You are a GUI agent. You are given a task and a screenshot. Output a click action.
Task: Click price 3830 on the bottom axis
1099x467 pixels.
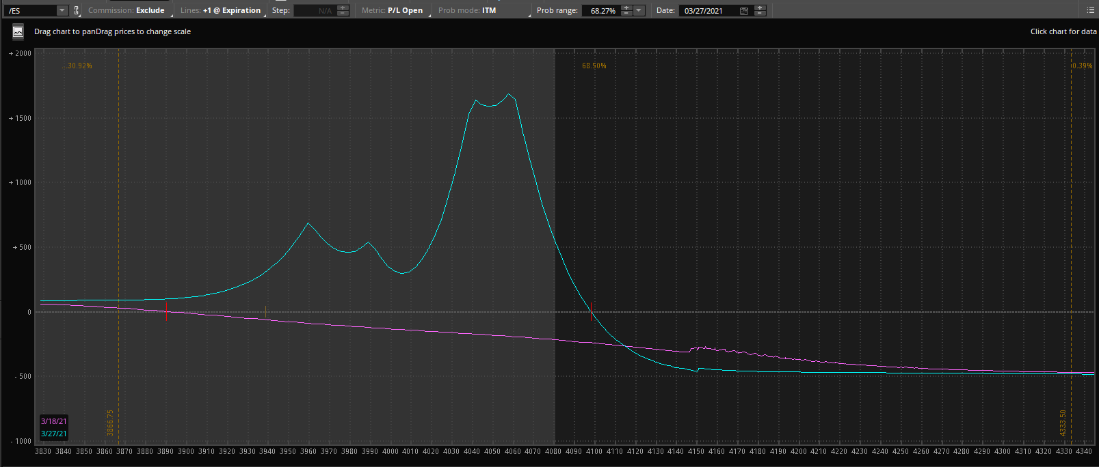43,451
